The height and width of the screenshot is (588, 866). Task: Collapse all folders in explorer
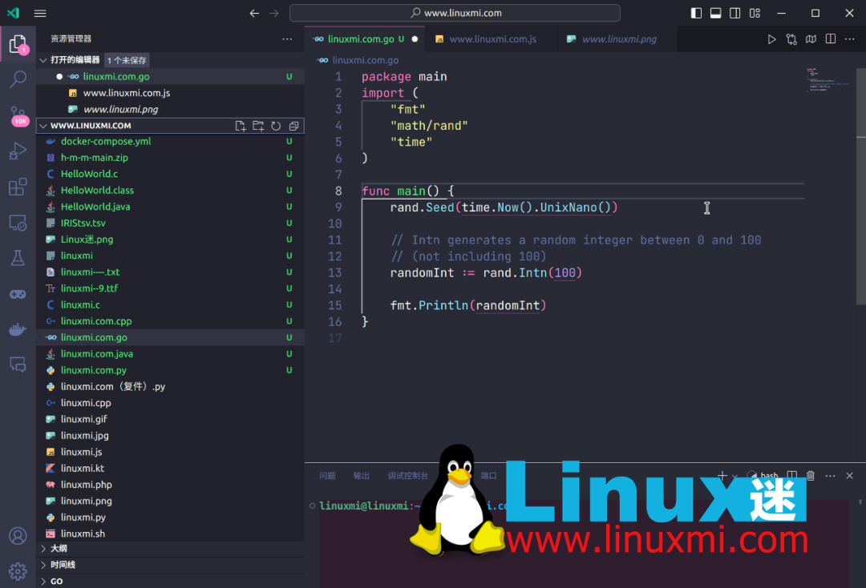[x=293, y=126]
